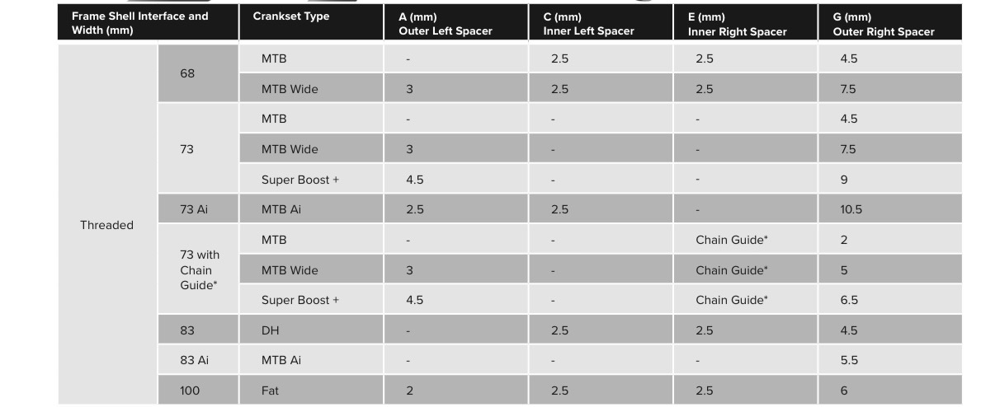Click the 83 Ai shell width cell

(x=194, y=360)
